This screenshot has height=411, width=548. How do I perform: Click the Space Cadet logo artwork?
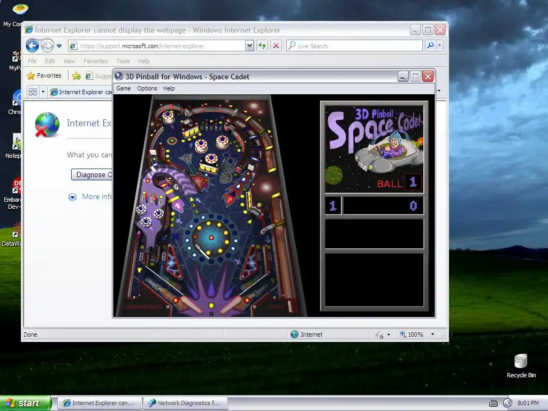[374, 149]
